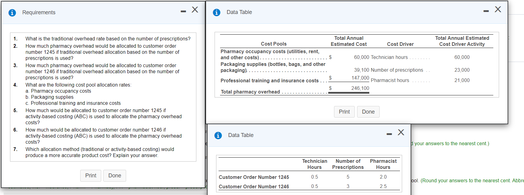Minimize the cost pools Data Table dialog

[486, 11]
